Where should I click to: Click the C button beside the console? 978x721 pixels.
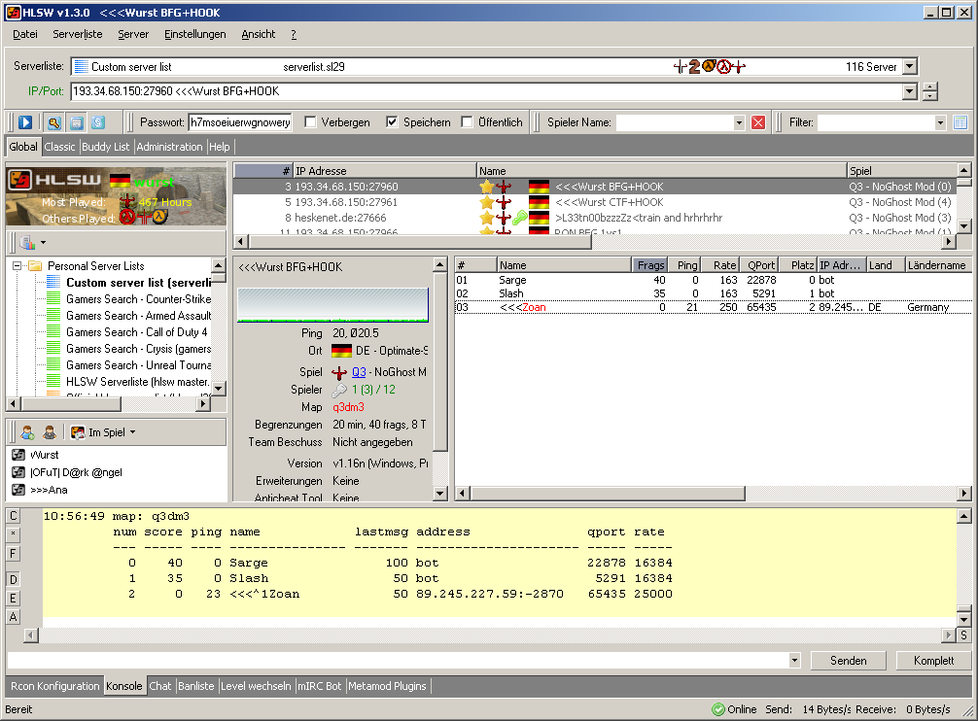(14, 515)
